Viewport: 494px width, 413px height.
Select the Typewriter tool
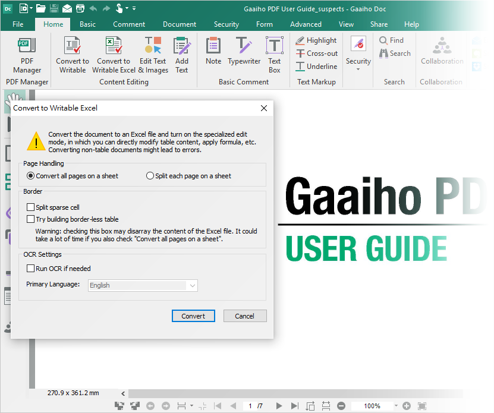[244, 51]
